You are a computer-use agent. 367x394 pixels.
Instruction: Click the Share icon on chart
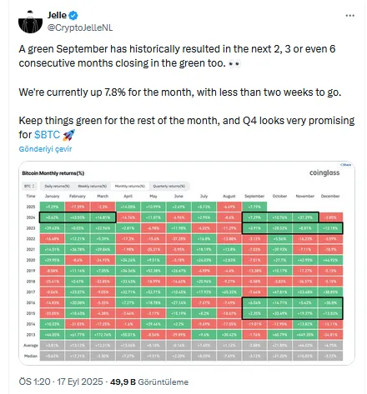tap(345, 165)
